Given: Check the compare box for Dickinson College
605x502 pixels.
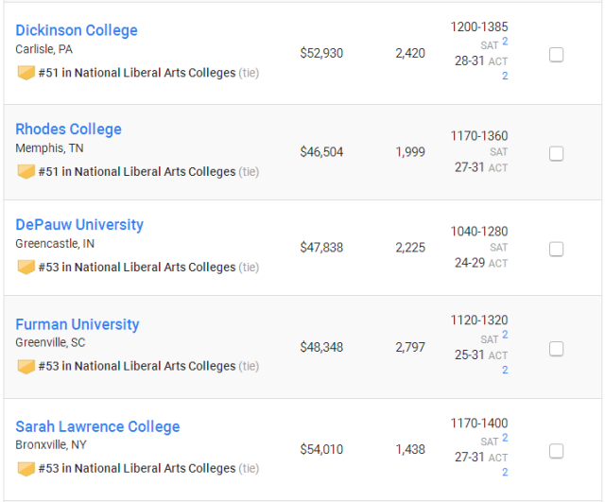Looking at the screenshot, I should [x=556, y=55].
